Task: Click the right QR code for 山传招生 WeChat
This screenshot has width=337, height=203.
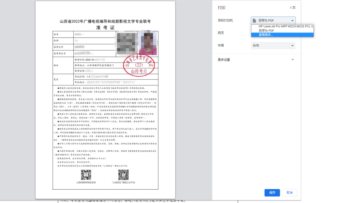Action: (123, 175)
